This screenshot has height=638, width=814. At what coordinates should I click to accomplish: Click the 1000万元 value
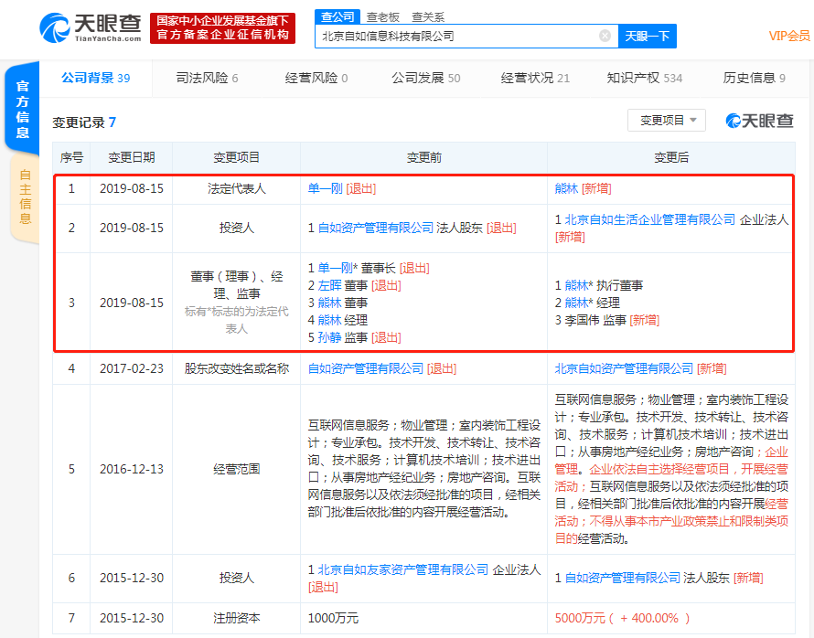(x=333, y=618)
